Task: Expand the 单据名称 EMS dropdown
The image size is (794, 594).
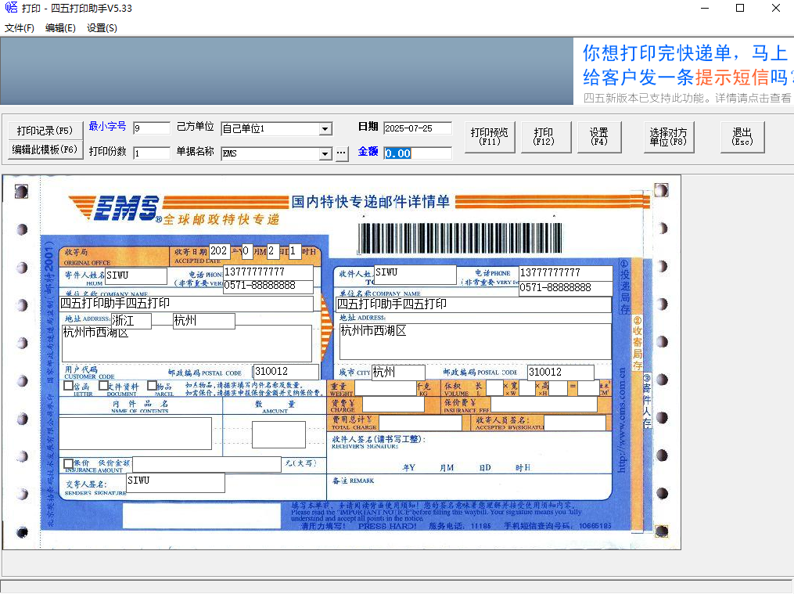Action: point(325,154)
